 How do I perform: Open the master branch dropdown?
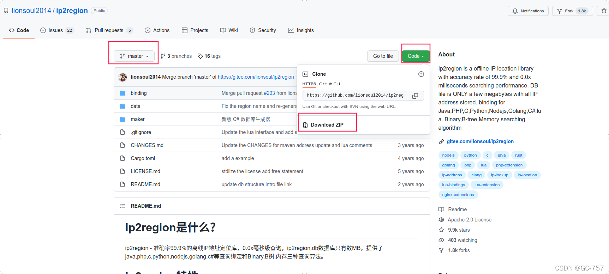tap(135, 56)
